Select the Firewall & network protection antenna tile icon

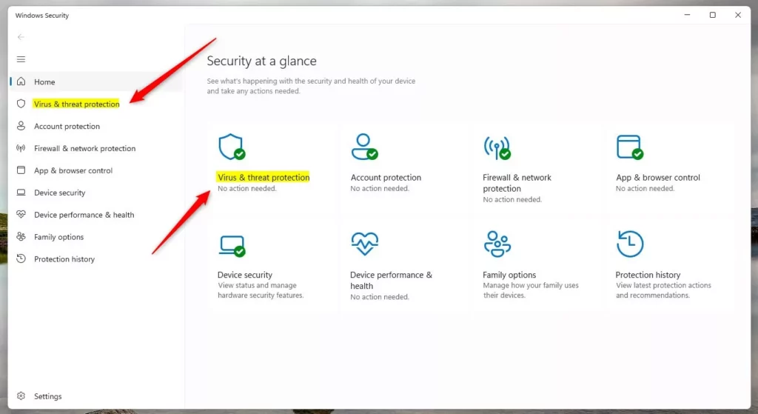(x=497, y=147)
